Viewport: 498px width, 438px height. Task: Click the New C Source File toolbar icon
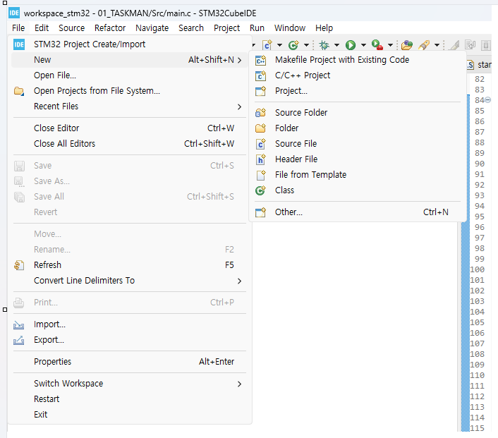tap(267, 45)
